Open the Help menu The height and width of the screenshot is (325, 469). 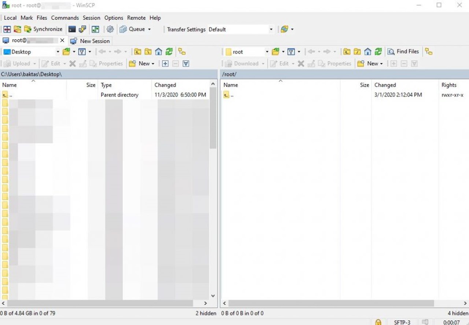coord(155,18)
